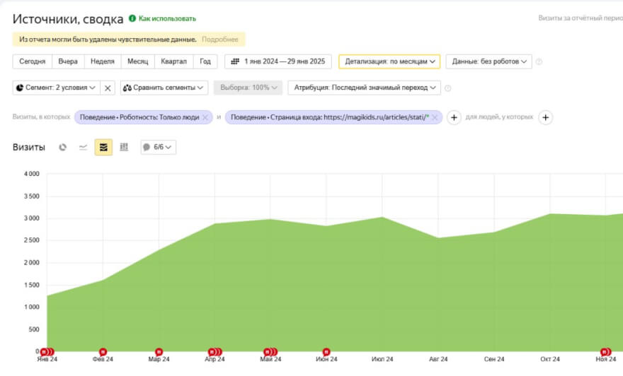Select the 'Квартал' period tab
This screenshot has width=623, height=376.
click(174, 61)
